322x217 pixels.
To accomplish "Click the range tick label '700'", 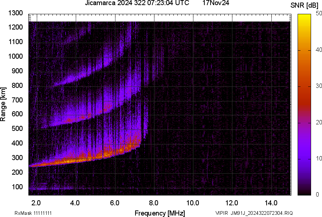I will [17, 100].
